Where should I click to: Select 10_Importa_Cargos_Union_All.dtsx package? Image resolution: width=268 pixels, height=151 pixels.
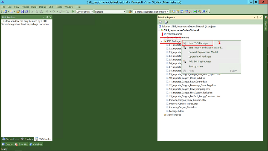(187, 78)
